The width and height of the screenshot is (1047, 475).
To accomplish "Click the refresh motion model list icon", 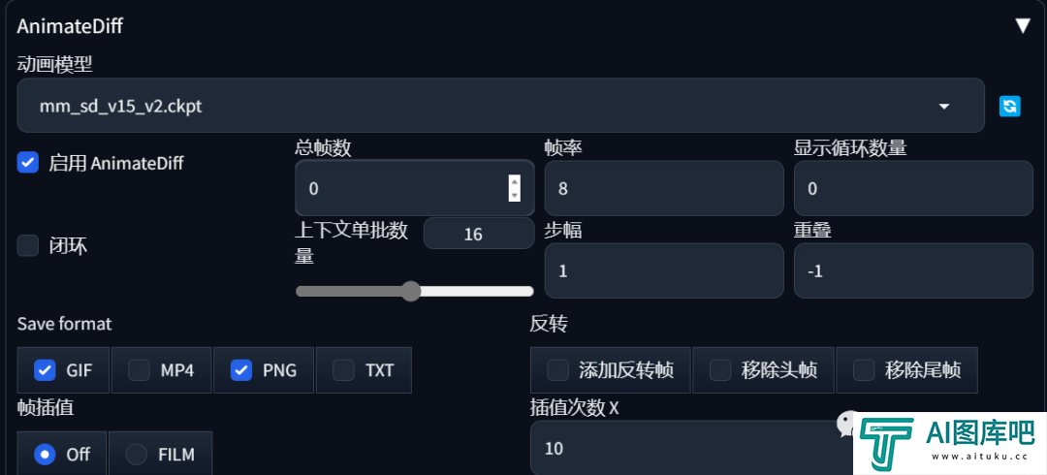I will tap(1009, 106).
